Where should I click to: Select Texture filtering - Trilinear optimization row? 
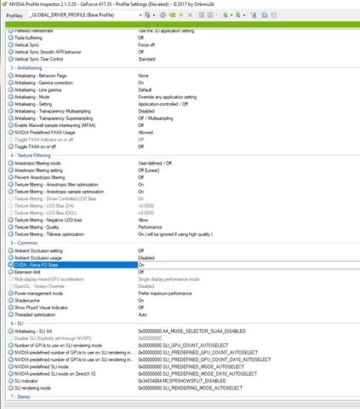click(x=49, y=234)
